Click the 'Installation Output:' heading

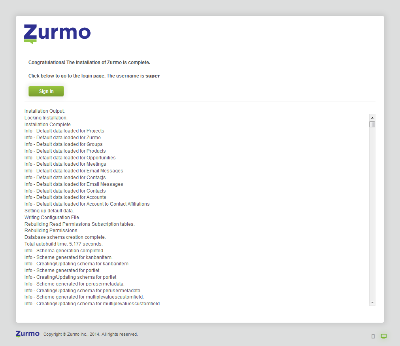(45, 111)
